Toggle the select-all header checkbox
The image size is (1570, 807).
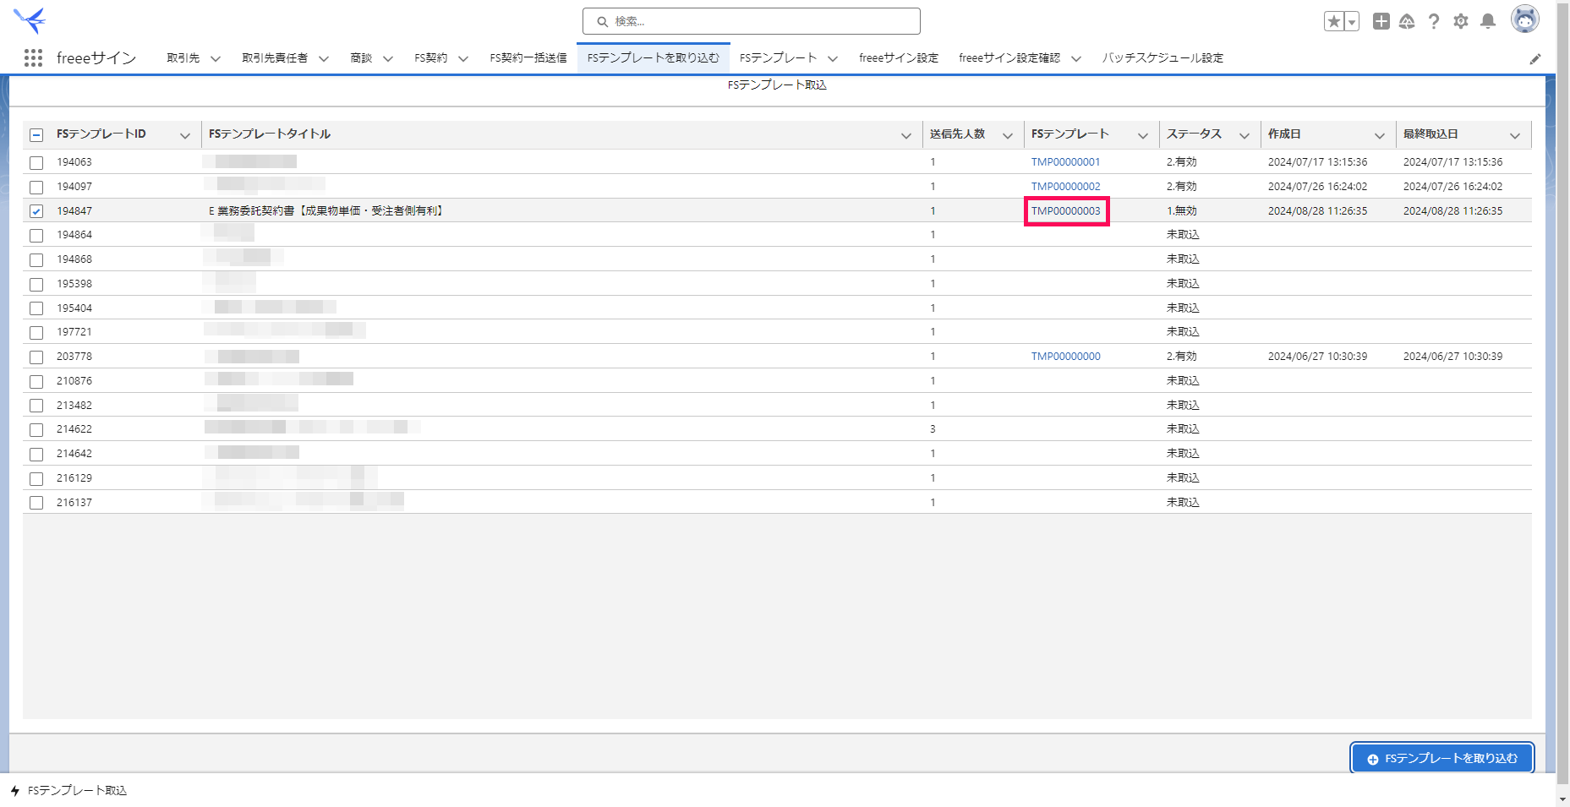tap(36, 135)
